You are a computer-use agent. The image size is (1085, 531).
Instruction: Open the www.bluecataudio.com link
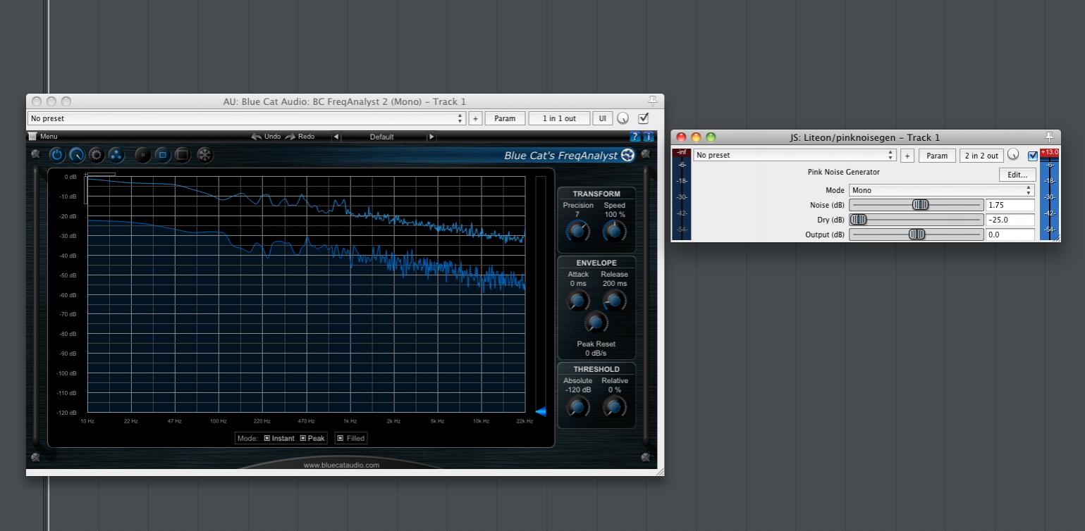tap(341, 465)
